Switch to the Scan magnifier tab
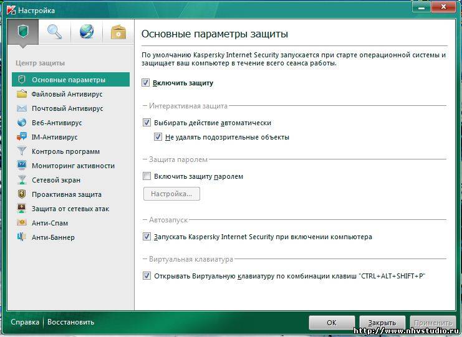The image size is (462, 337). 55,32
